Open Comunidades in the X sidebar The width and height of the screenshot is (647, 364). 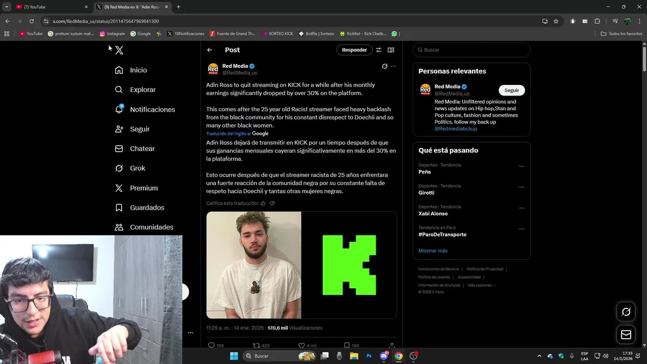pyautogui.click(x=144, y=227)
